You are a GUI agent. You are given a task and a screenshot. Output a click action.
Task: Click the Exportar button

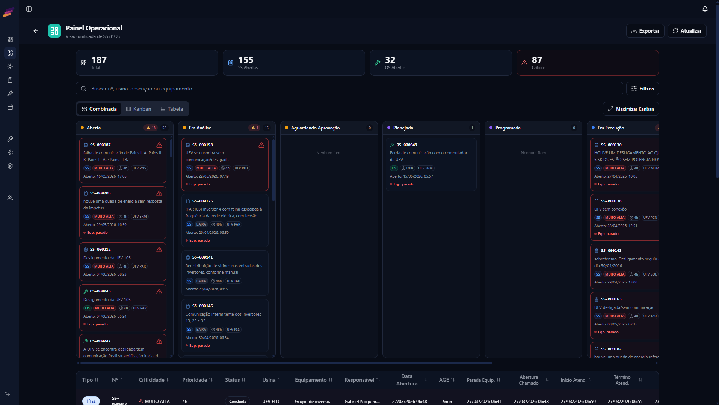(x=645, y=31)
